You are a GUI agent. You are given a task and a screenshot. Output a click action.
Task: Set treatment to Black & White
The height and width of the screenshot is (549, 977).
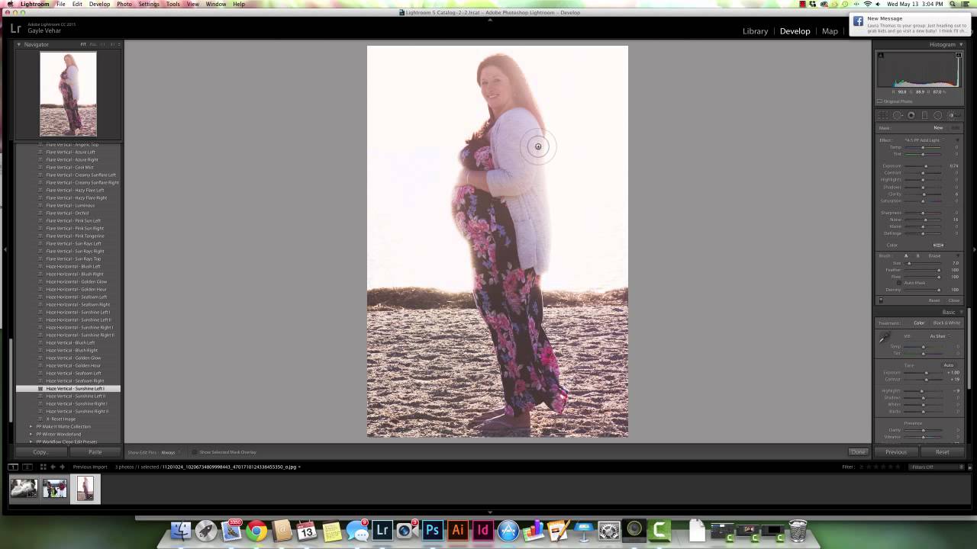pos(946,323)
